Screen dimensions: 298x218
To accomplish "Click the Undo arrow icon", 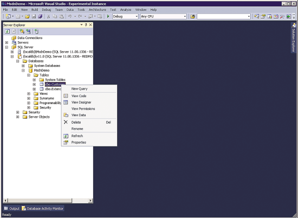I will 70,17.
